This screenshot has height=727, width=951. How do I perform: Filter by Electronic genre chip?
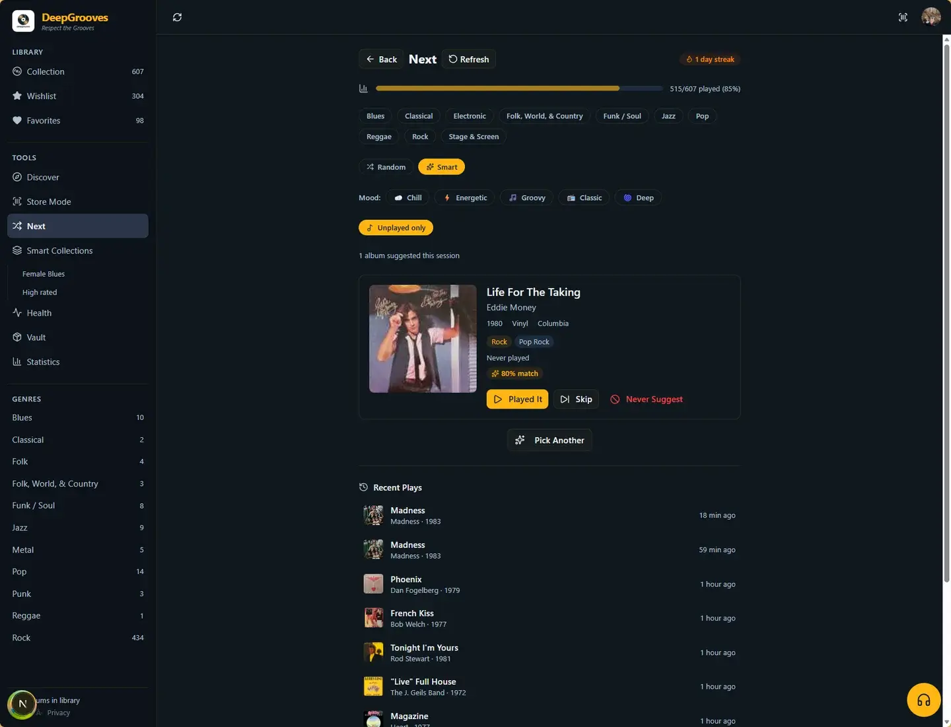[470, 116]
